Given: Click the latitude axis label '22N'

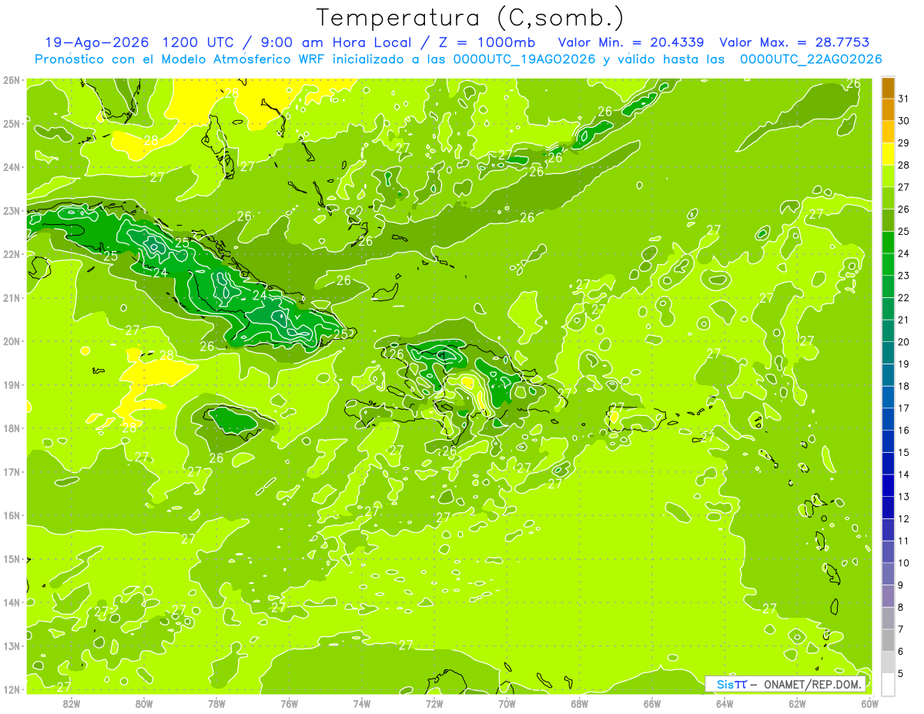Looking at the screenshot, I should point(11,254).
